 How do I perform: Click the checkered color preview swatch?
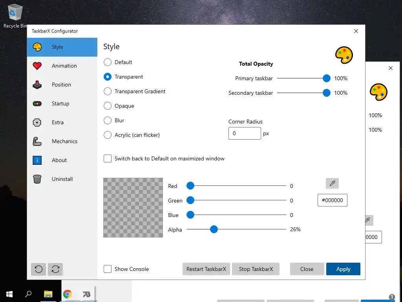[133, 208]
